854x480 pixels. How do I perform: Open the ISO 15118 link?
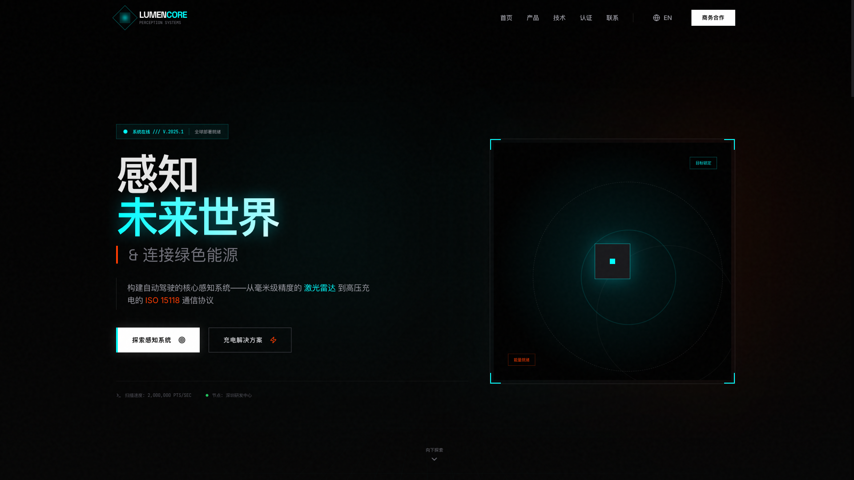(x=161, y=300)
